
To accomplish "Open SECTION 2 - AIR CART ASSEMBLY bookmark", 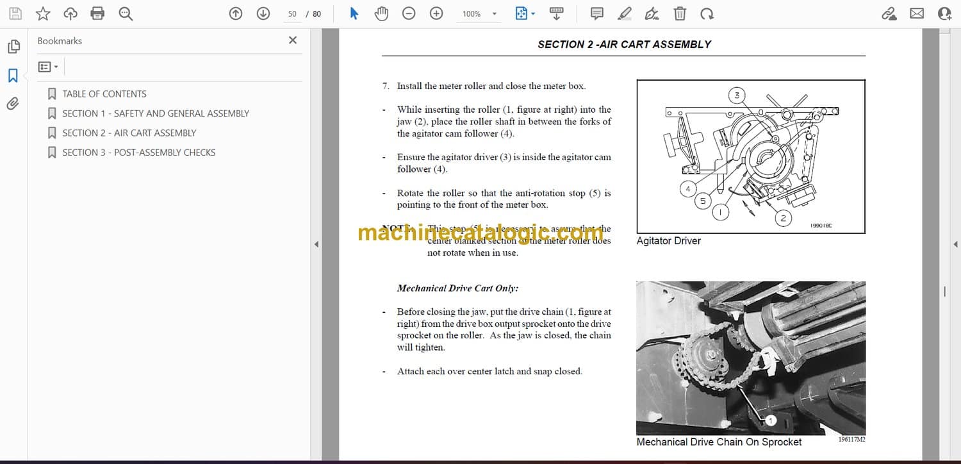I will pyautogui.click(x=129, y=133).
